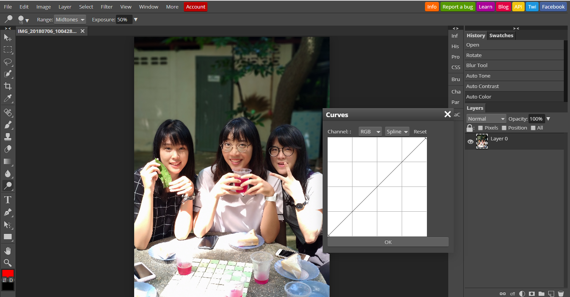570x297 pixels.
Task: Select the Eraser tool
Action: tap(8, 149)
